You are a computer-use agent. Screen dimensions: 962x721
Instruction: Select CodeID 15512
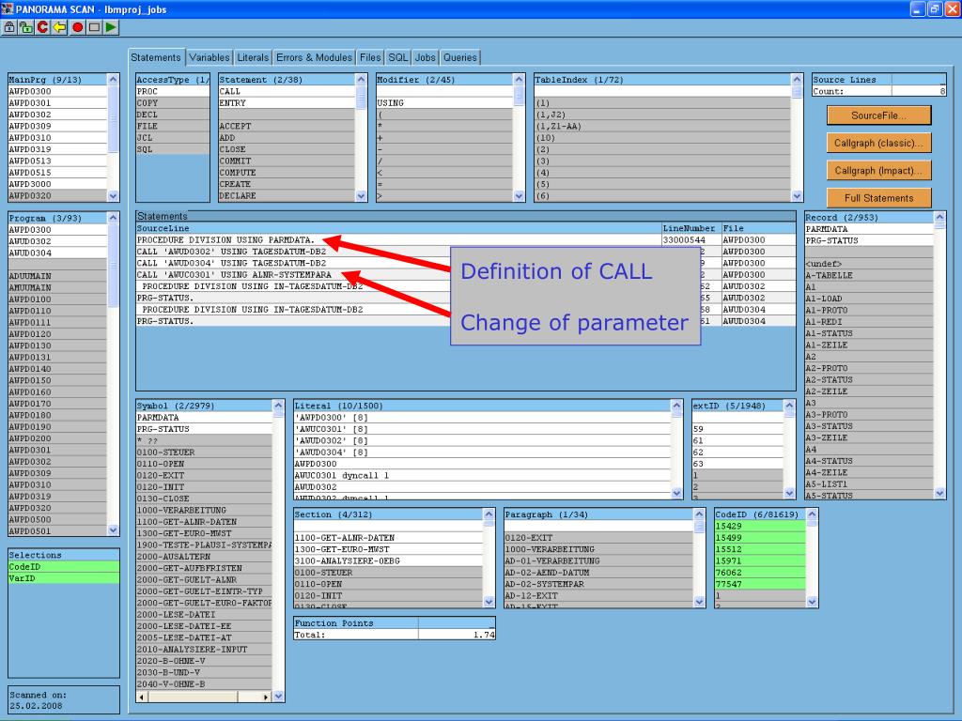(759, 549)
